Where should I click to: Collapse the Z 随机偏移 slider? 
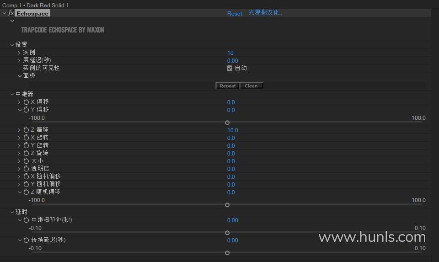(x=20, y=192)
